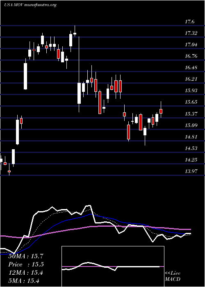This screenshot has width=205, height=287.
Task: Select the 15.65 price level label
Action: coord(191,102)
